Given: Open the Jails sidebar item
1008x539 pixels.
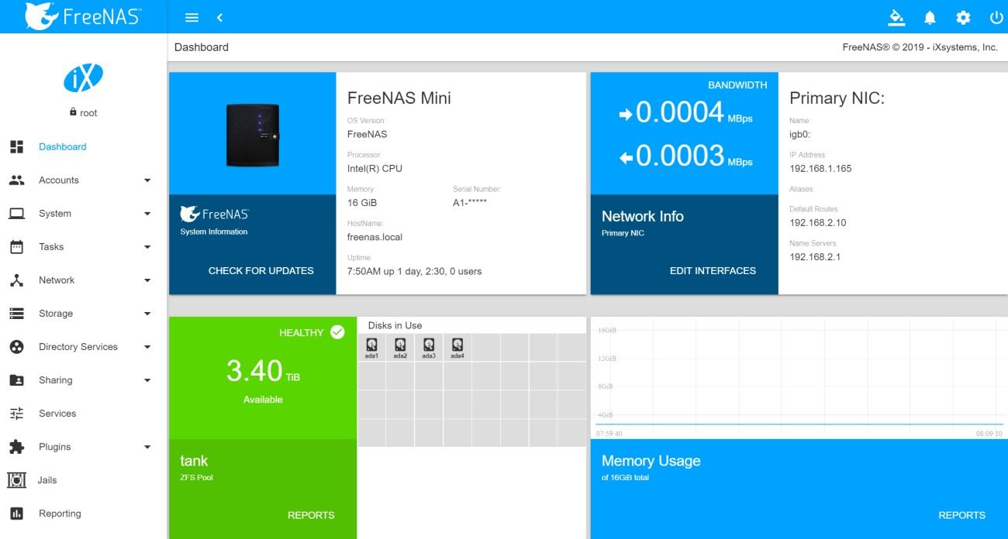Looking at the screenshot, I should point(83,480).
